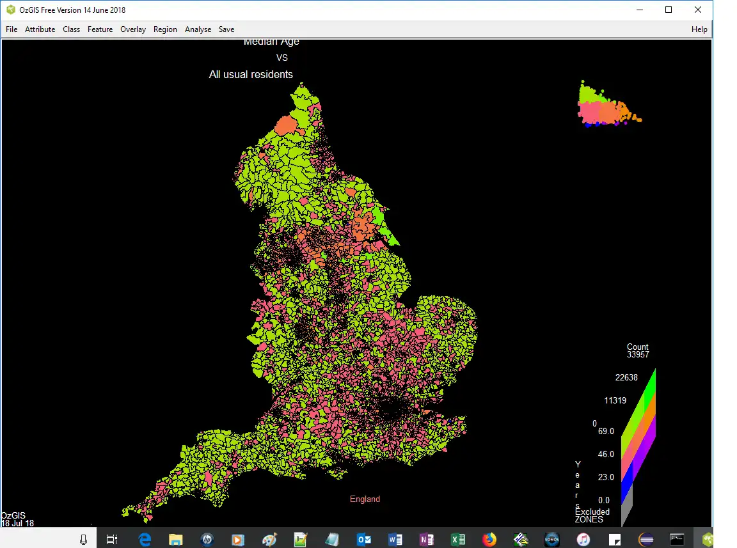Launch File Explorer from the taskbar
The image size is (737, 548).
click(176, 539)
